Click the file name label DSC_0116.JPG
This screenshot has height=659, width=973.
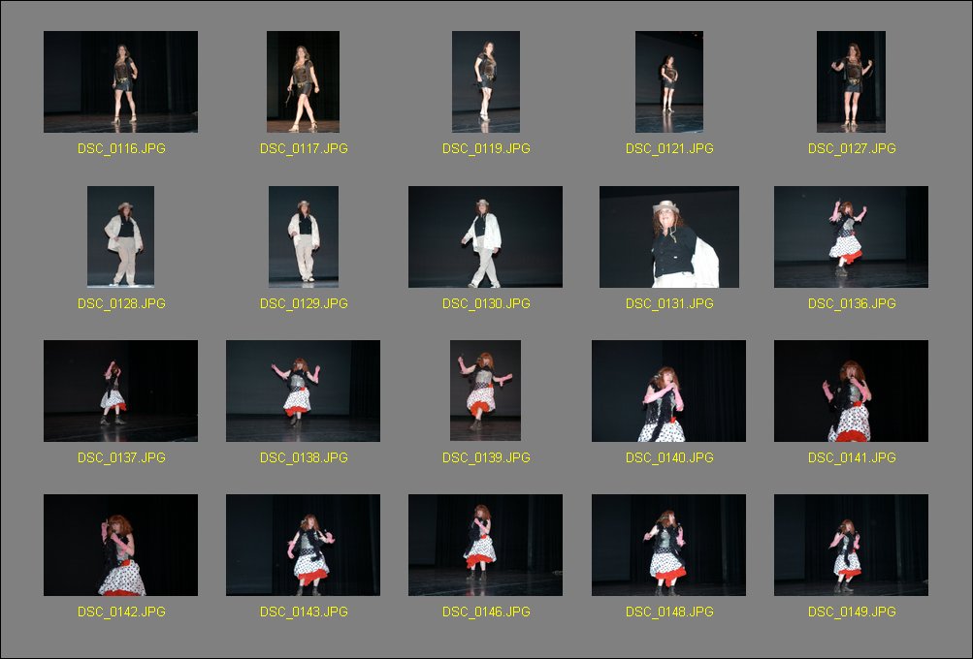pos(121,148)
